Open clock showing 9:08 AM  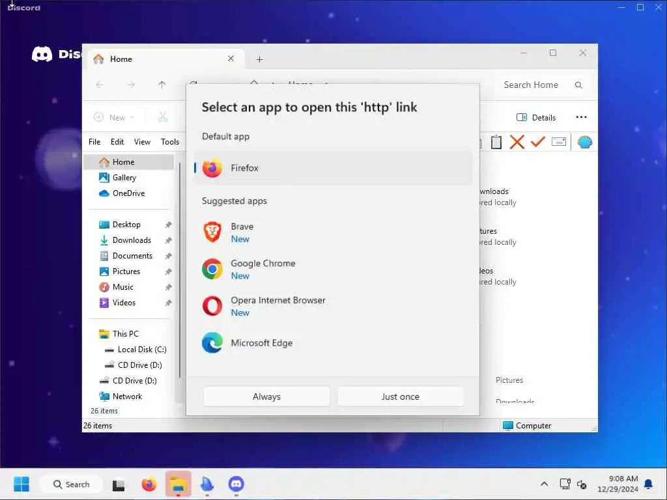617,484
